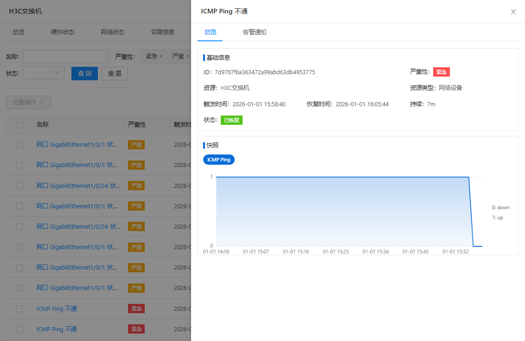The height and width of the screenshot is (341, 525).
Task: Close the ICMP Ping 不通 detail drawer
Action: [x=513, y=12]
